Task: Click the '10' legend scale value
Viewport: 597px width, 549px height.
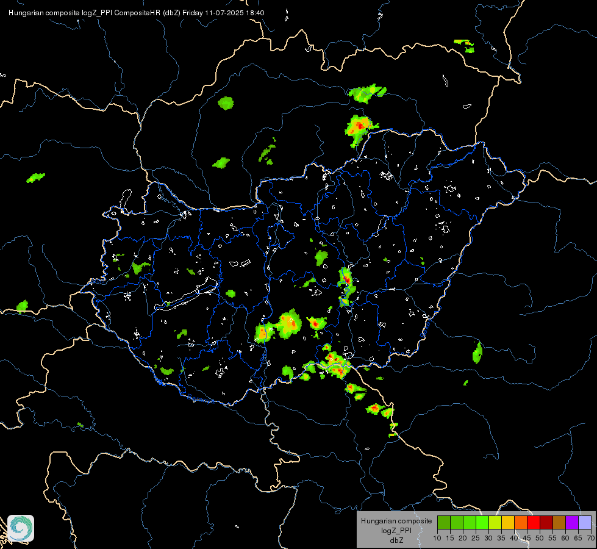Action: coord(437,538)
